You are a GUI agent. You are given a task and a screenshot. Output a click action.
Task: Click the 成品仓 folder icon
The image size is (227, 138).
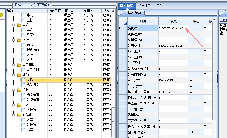(19, 115)
